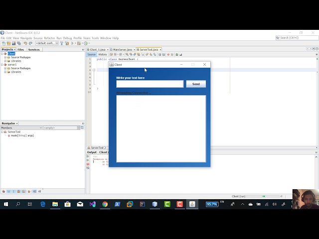This screenshot has width=319, height=239.
Task: Click the green Run Project icon
Action: tap(72, 43)
